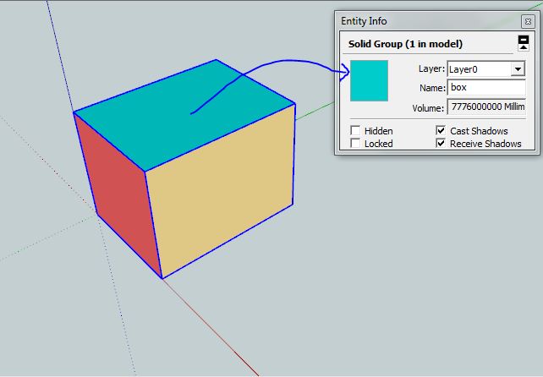Enable the Locked checkbox

[x=355, y=143]
